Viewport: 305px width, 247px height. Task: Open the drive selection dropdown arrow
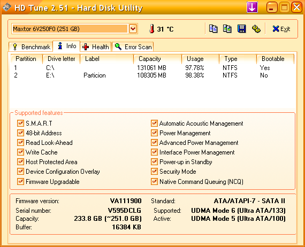point(133,29)
